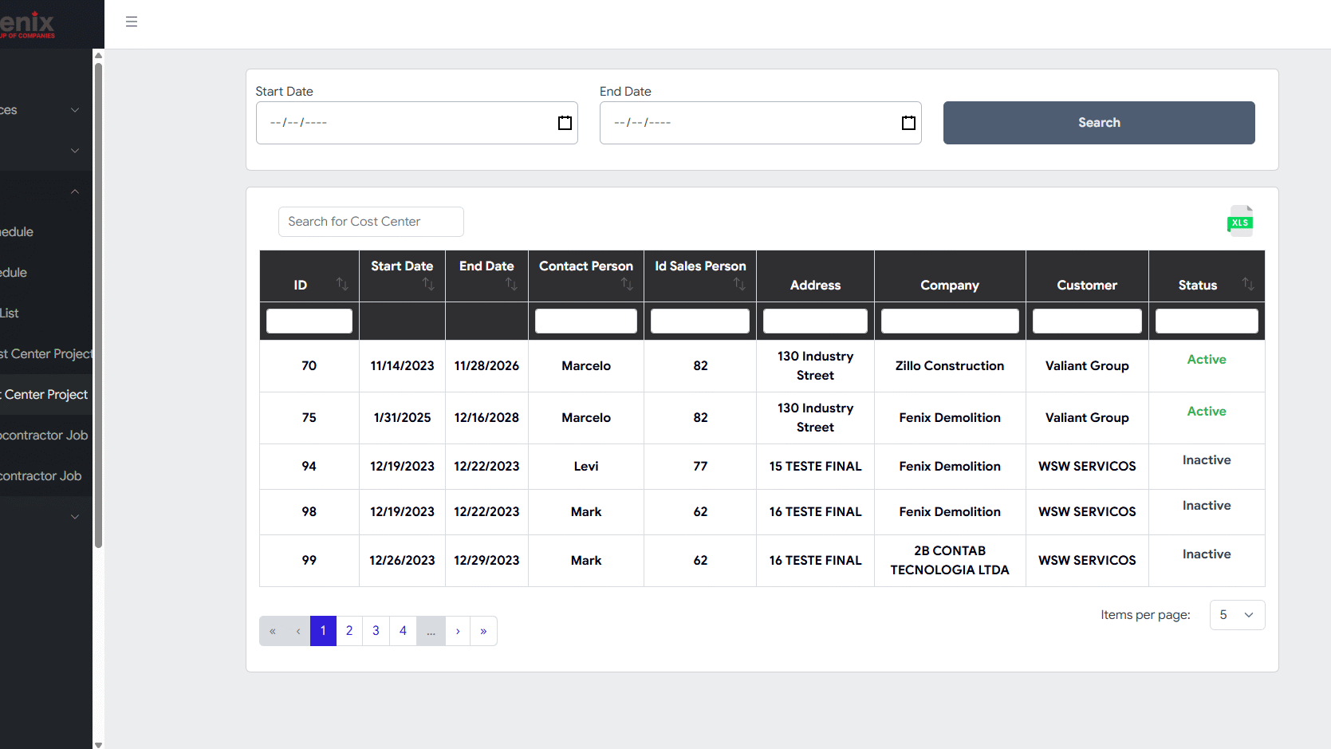Expand the bottom sidebar section chevron
The image size is (1331, 749).
[75, 517]
